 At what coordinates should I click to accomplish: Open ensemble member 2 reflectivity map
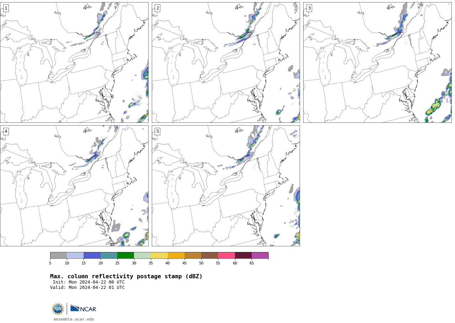coord(226,62)
